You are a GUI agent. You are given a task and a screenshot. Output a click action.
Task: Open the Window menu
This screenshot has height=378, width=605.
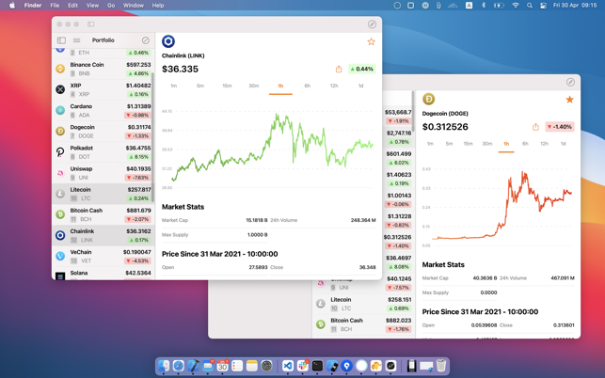(x=133, y=6)
